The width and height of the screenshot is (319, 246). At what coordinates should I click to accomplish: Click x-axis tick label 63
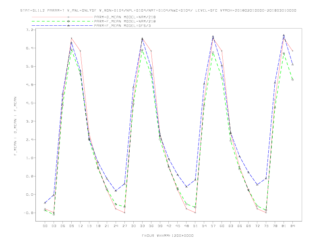tap(231, 226)
